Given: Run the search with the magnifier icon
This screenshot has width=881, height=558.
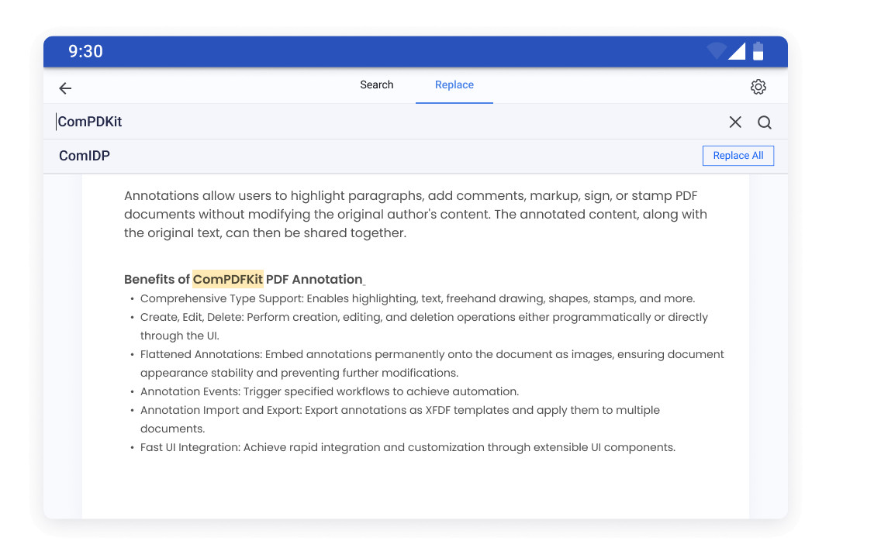Looking at the screenshot, I should [764, 122].
